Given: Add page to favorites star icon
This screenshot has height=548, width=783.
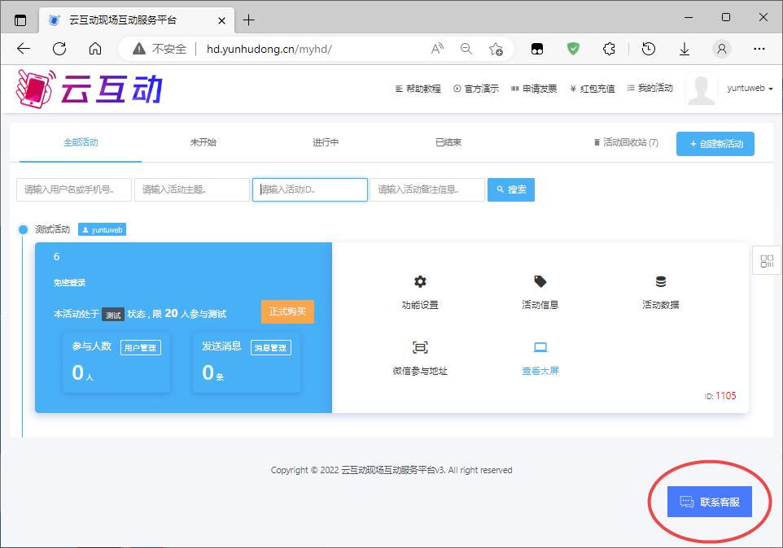Looking at the screenshot, I should coord(496,49).
